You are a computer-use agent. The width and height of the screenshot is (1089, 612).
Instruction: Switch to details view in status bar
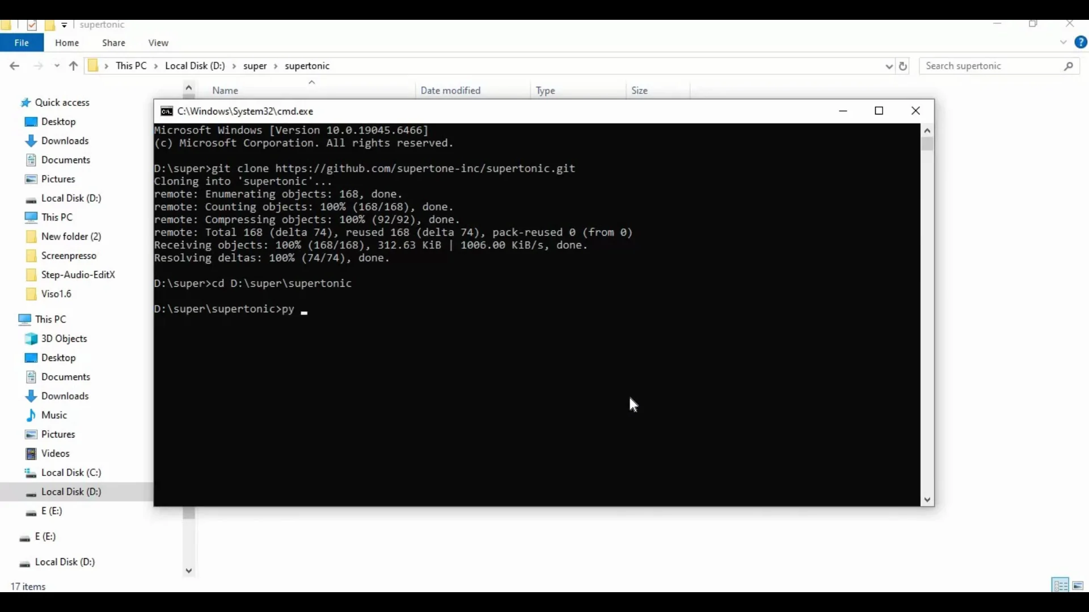tap(1060, 586)
